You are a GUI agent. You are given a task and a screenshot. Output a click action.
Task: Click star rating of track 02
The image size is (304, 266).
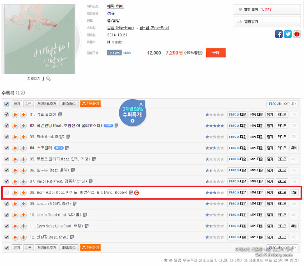pos(214,126)
